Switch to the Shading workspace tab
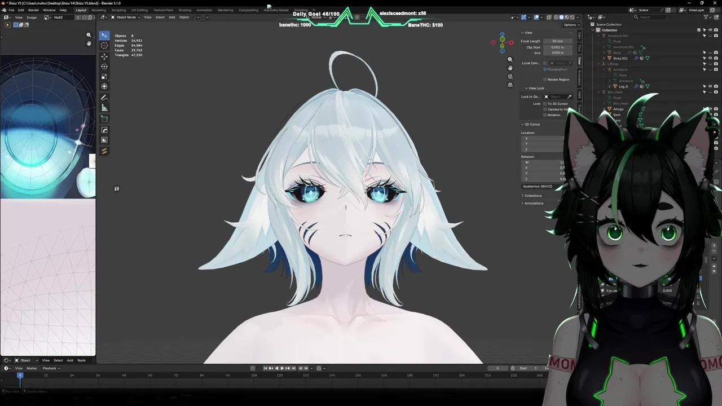Screen dimensions: 722x406 tap(184, 10)
